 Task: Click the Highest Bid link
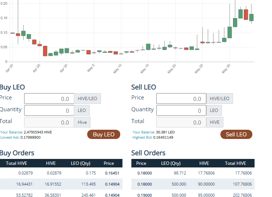coord(142,137)
